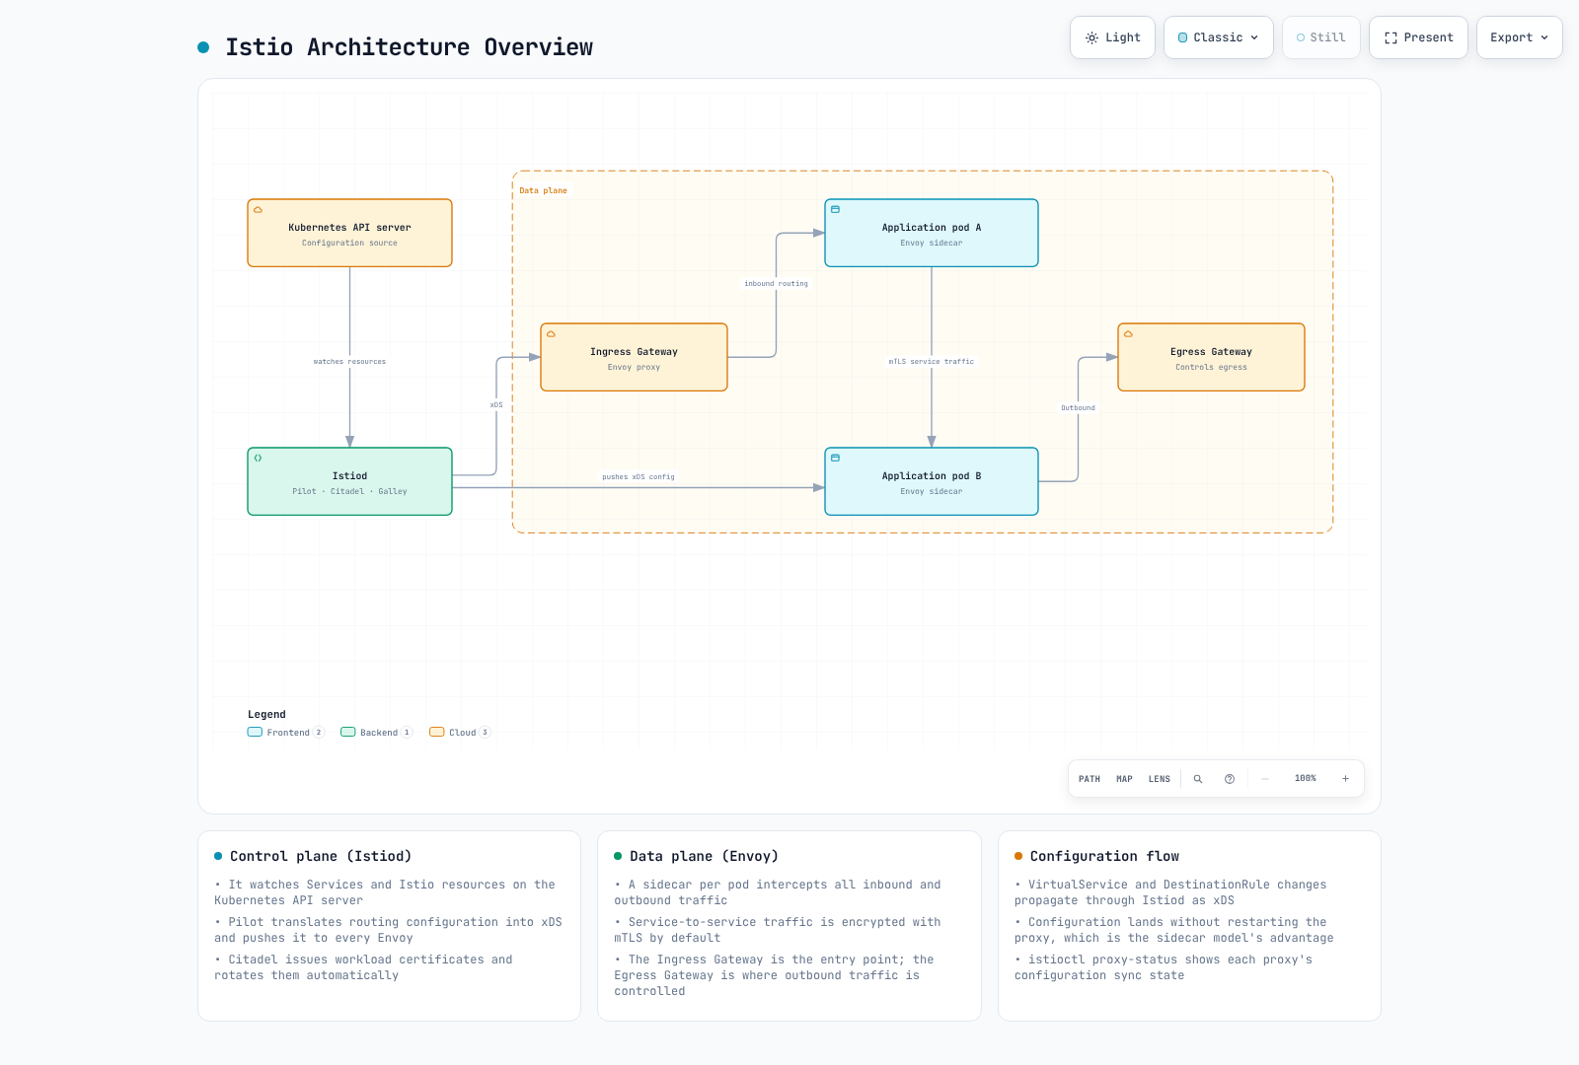The height and width of the screenshot is (1065, 1579).
Task: Open the Export dropdown
Action: click(1520, 37)
